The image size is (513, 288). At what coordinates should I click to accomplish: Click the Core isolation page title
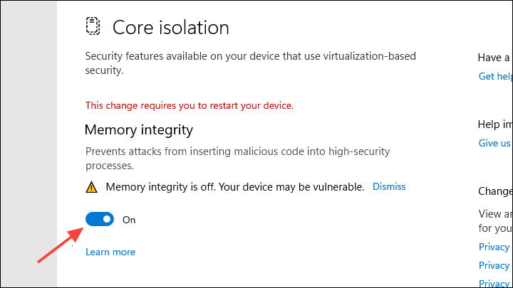click(171, 28)
